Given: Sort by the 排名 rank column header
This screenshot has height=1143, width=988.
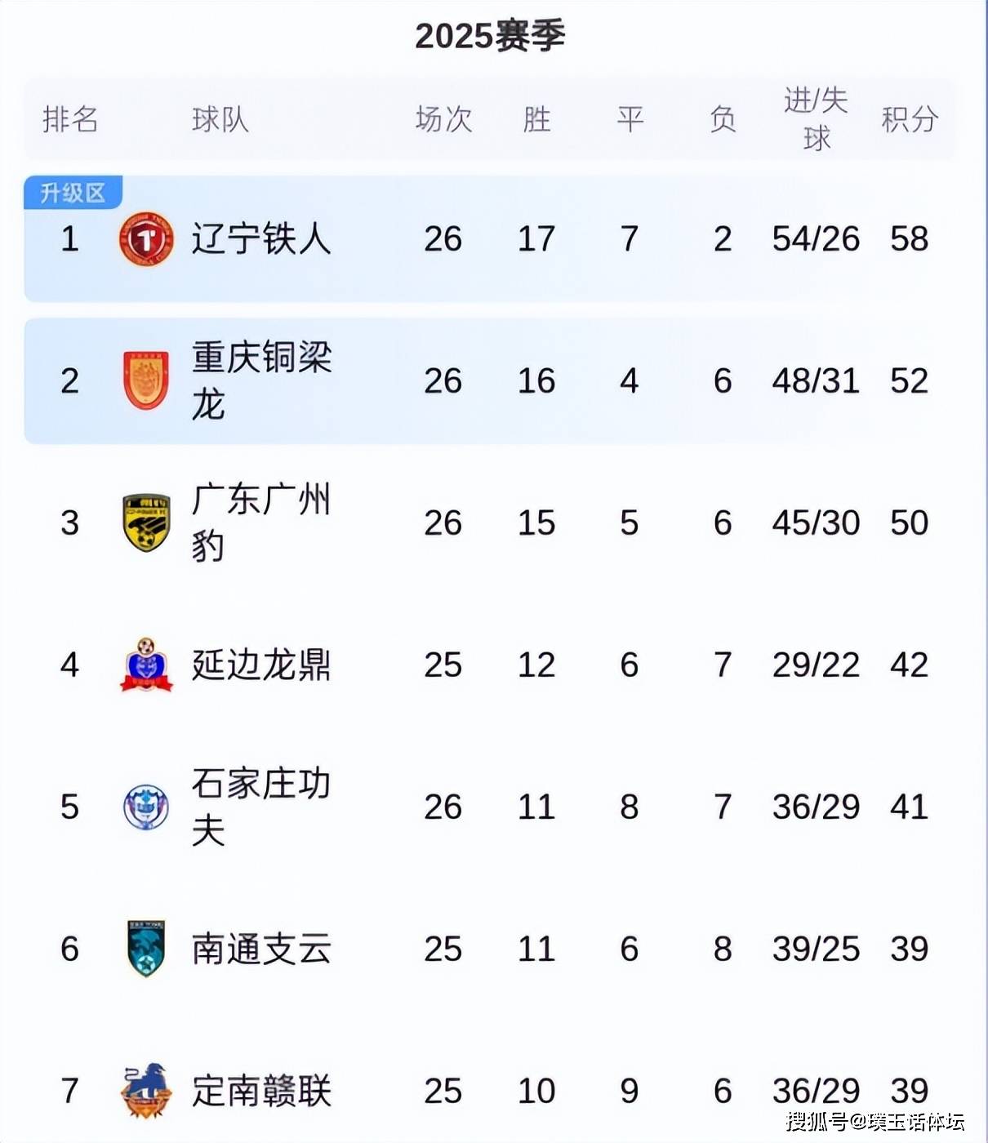Looking at the screenshot, I should (70, 119).
